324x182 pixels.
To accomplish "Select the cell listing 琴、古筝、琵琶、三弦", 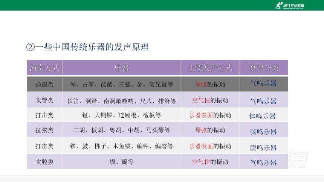I will [x=121, y=84].
